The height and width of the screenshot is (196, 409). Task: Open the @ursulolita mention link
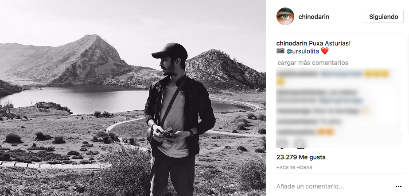303,52
